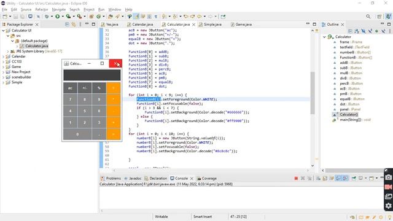Click the gallery icon in the recorder overlay
393x221 pixels.
coord(389,196)
